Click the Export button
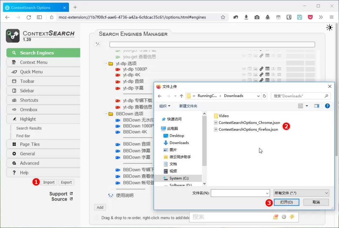Image resolution: width=339 pixels, height=228 pixels. [x=66, y=183]
